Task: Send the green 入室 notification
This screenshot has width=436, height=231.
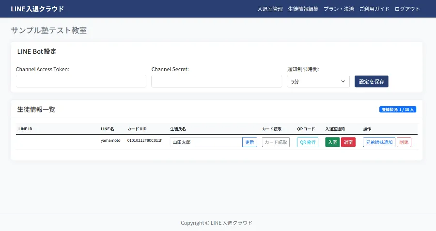Action: [332, 142]
